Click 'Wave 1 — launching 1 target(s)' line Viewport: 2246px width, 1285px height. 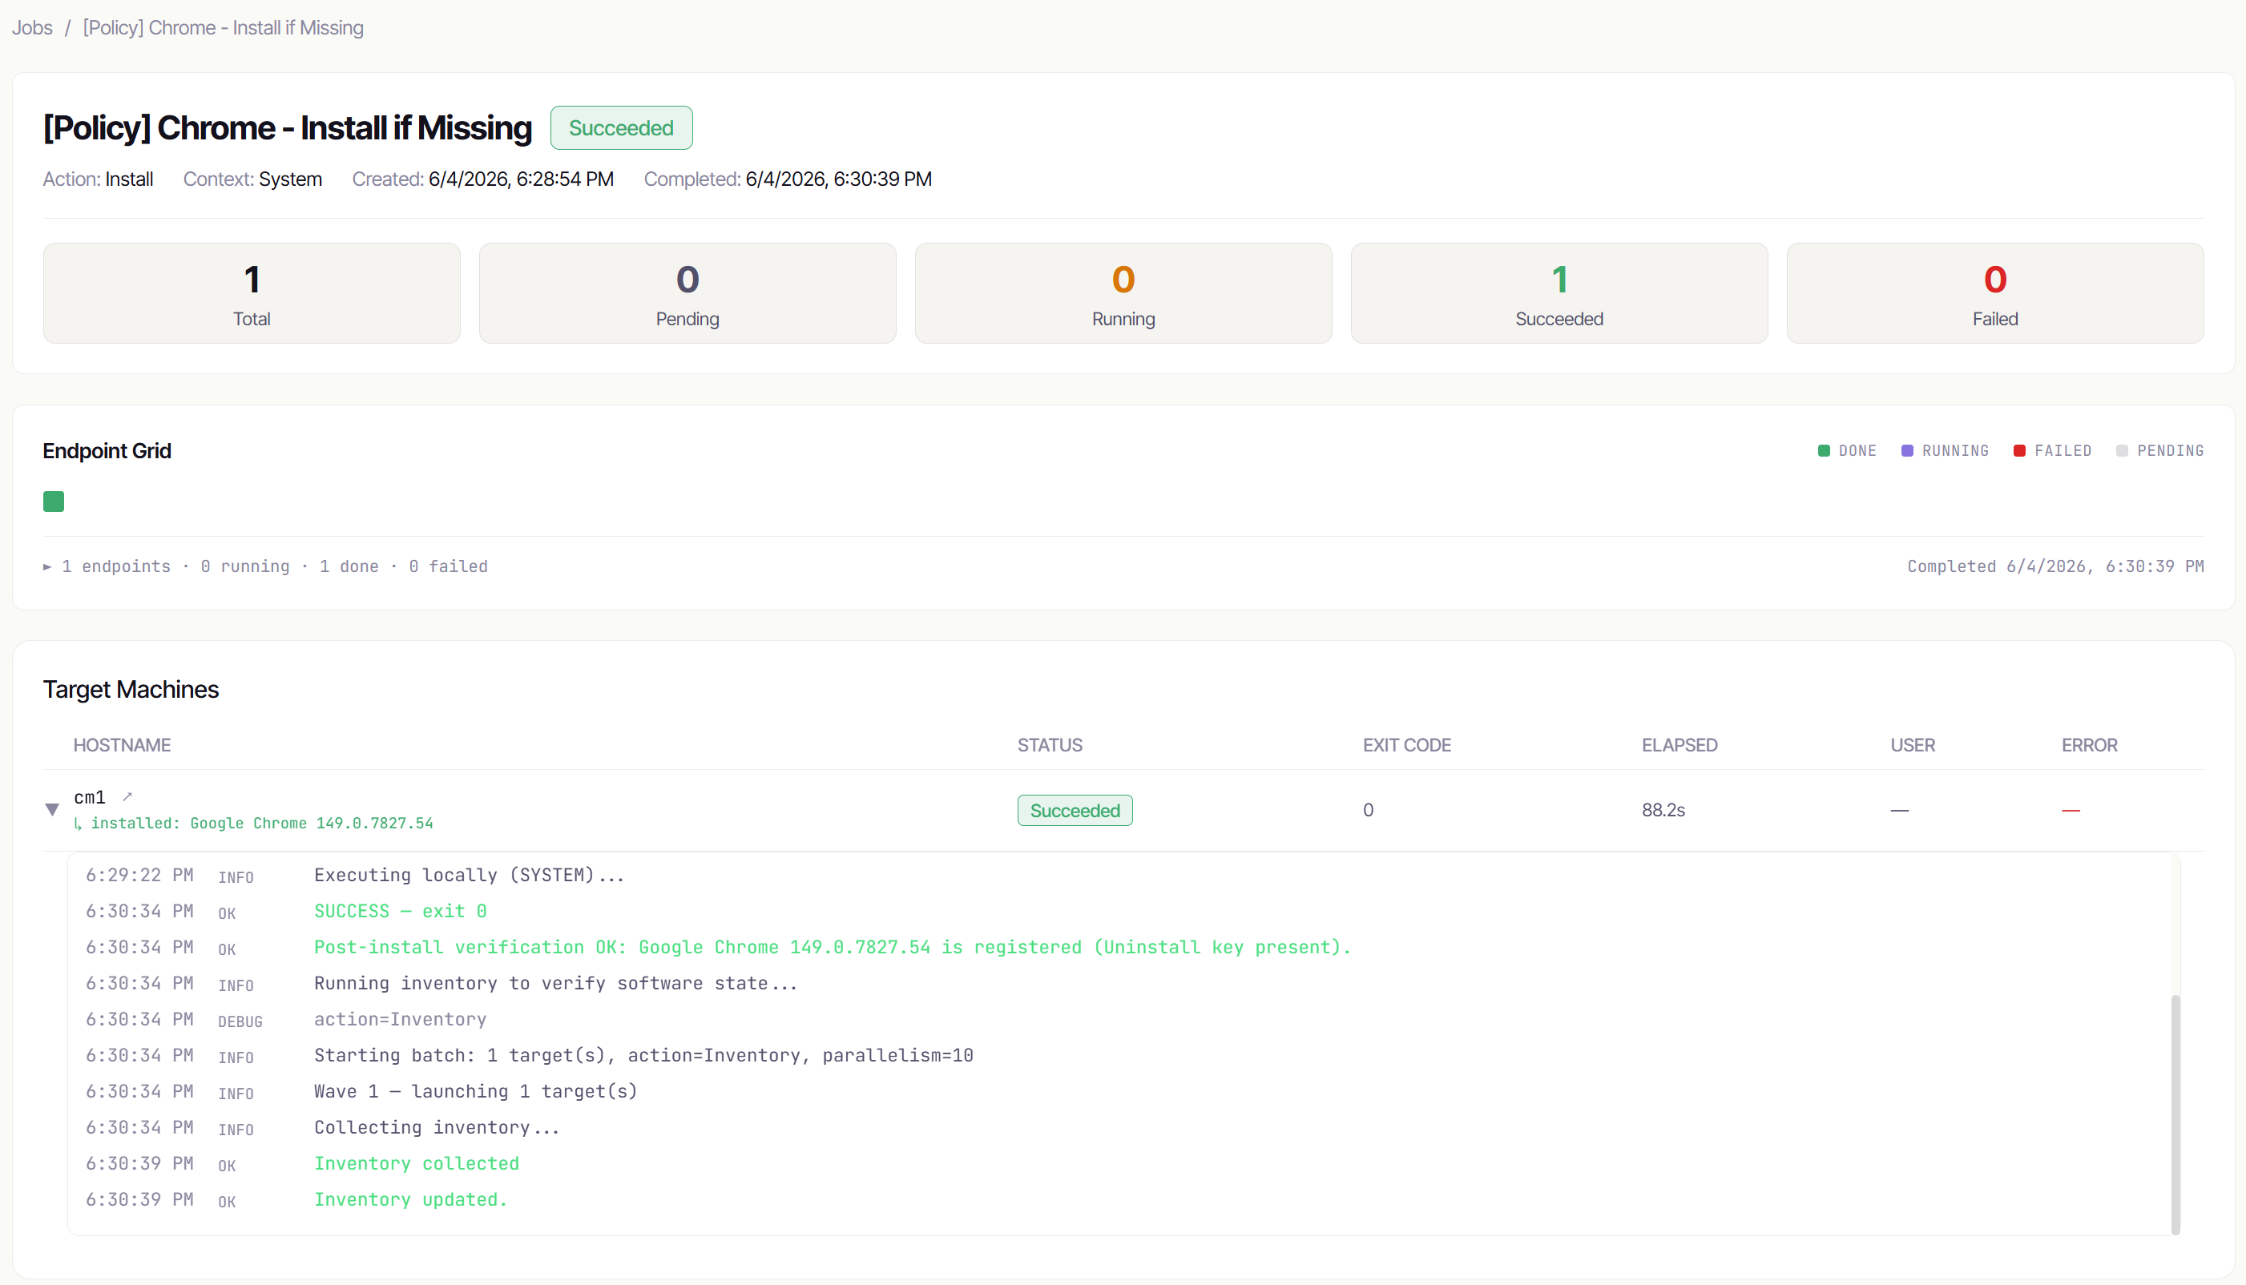476,1091
